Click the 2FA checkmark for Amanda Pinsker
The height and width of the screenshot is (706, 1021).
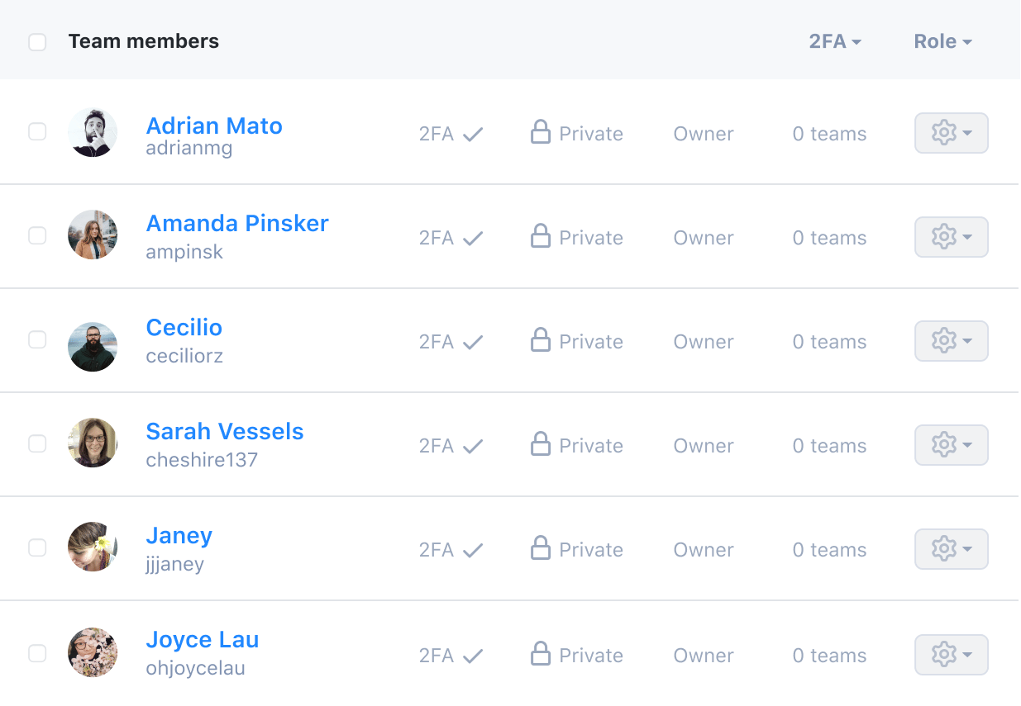point(473,239)
